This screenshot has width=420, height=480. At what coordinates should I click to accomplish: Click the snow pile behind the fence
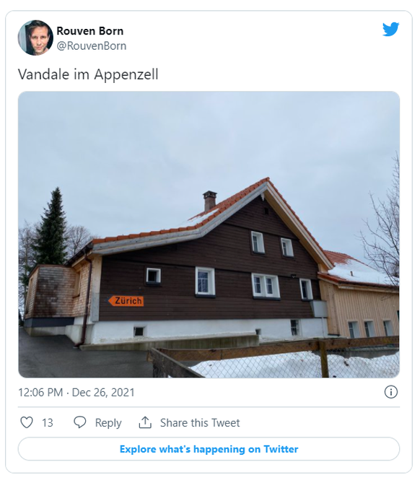294,365
